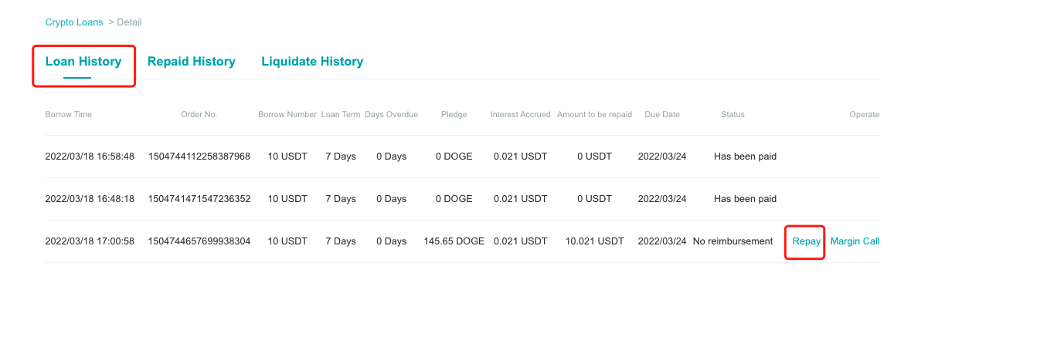
Task: Open the Loan History tab
Action: pos(83,62)
